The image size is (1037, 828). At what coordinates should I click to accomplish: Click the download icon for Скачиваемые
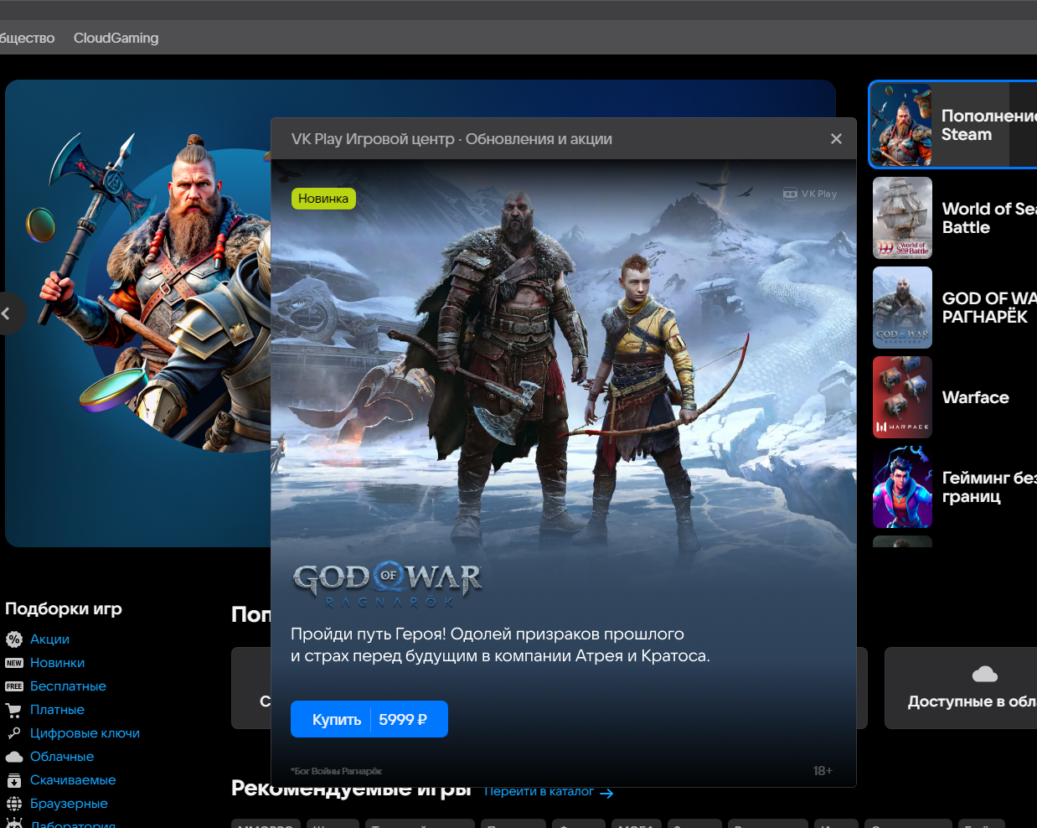[x=14, y=780]
